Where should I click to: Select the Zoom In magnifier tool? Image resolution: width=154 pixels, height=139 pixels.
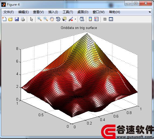coord(40,19)
